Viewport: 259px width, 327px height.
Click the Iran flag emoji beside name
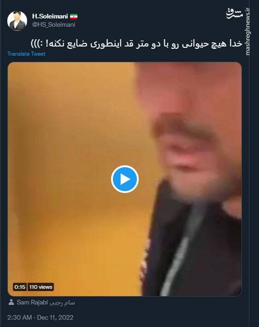[x=74, y=17]
